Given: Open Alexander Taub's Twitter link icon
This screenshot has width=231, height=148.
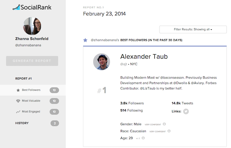Looking at the screenshot, I should point(185,111).
